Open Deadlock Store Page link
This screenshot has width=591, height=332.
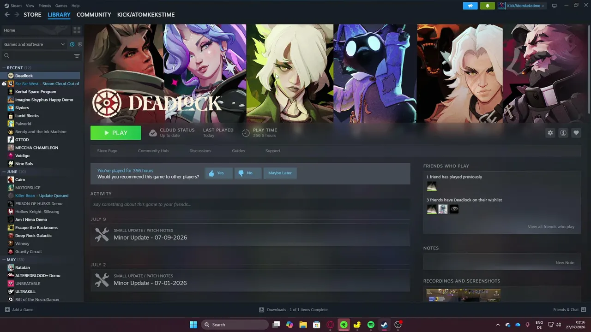107,151
